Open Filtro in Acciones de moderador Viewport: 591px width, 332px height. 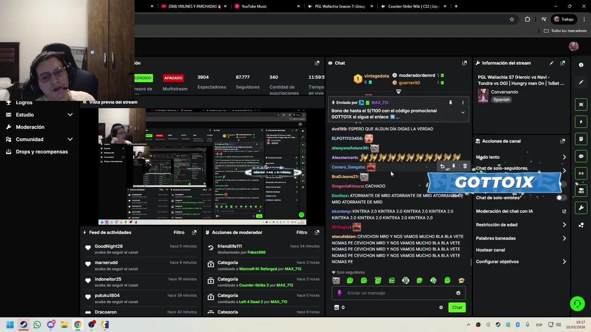pos(302,232)
